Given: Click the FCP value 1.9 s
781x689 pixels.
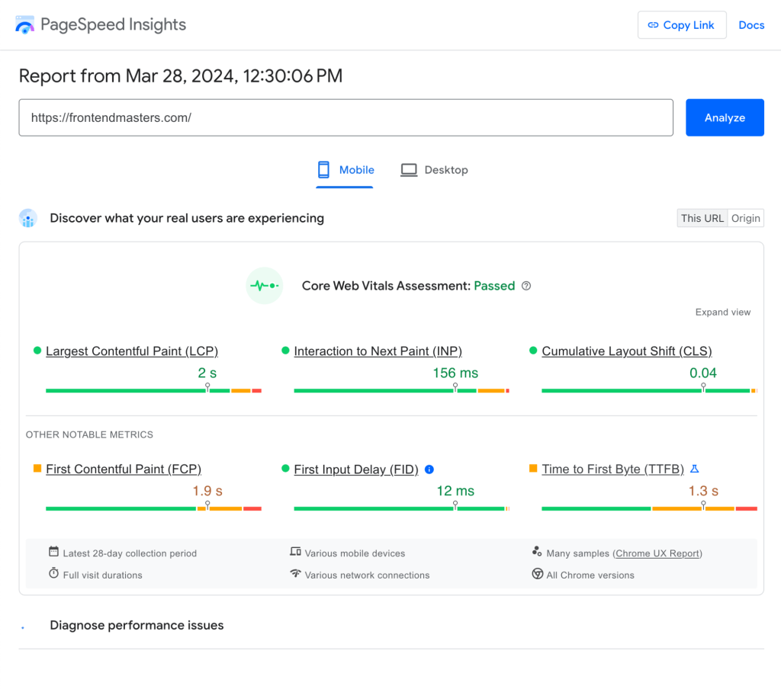Looking at the screenshot, I should coord(207,491).
